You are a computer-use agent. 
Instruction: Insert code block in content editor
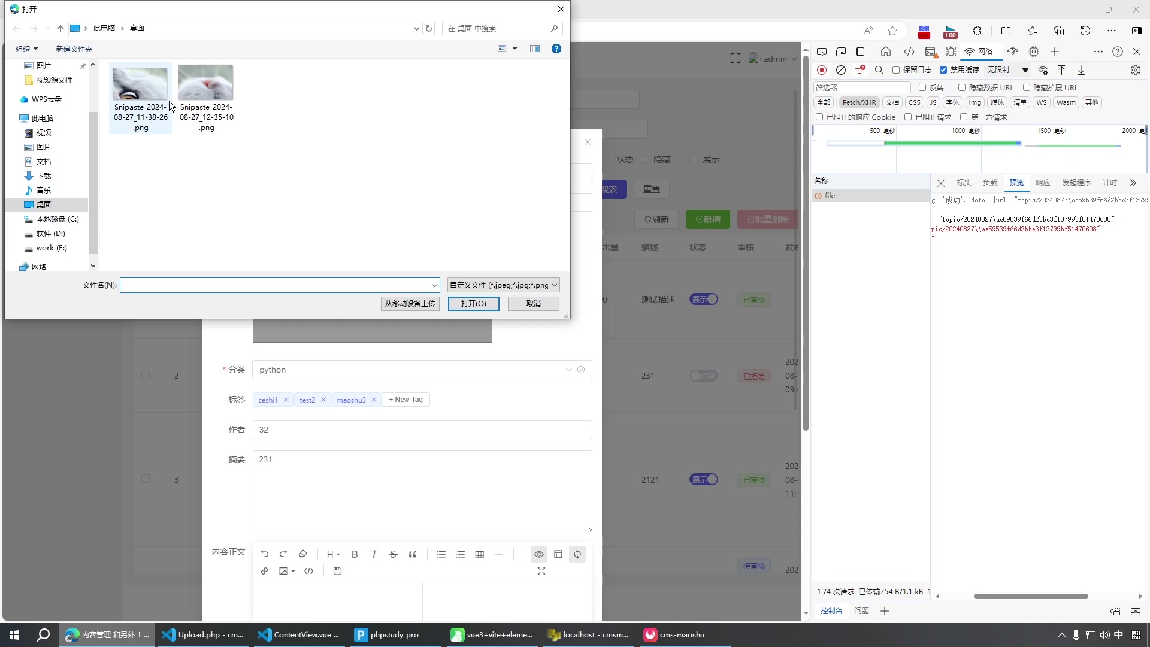(x=309, y=571)
